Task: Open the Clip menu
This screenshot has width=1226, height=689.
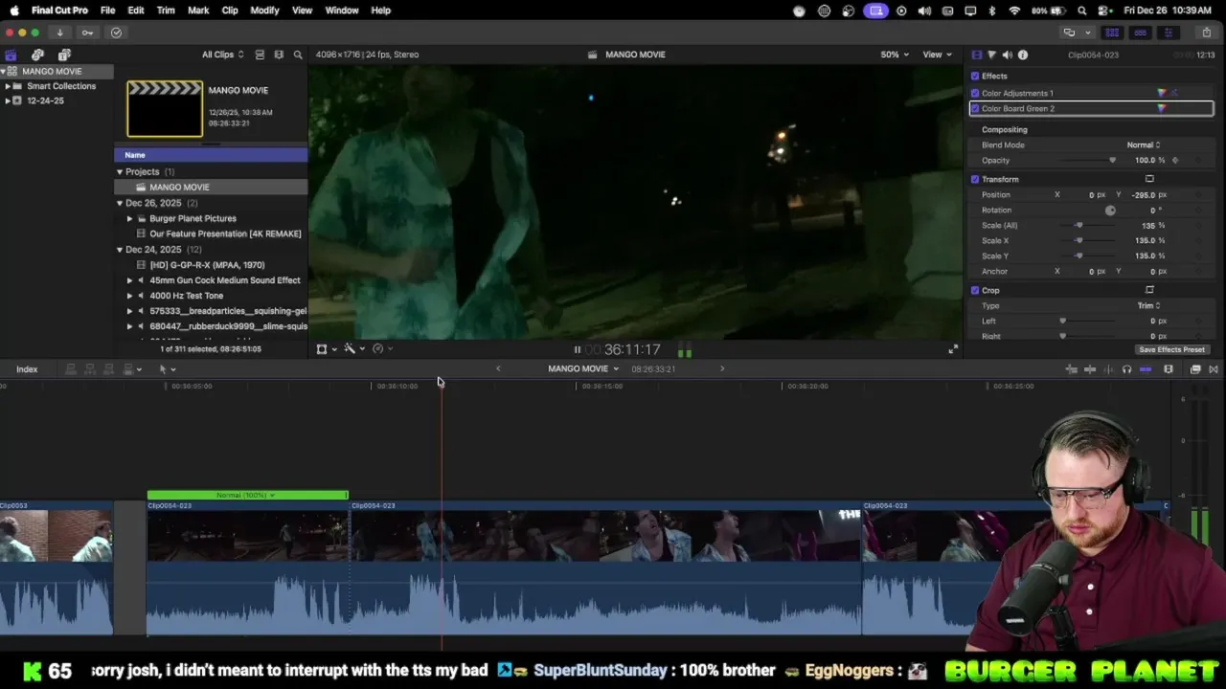Action: [x=230, y=10]
